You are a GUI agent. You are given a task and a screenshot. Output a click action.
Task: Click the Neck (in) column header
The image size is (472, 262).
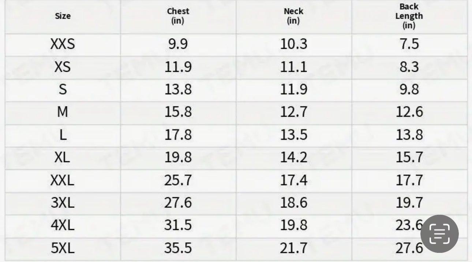pyautogui.click(x=293, y=16)
